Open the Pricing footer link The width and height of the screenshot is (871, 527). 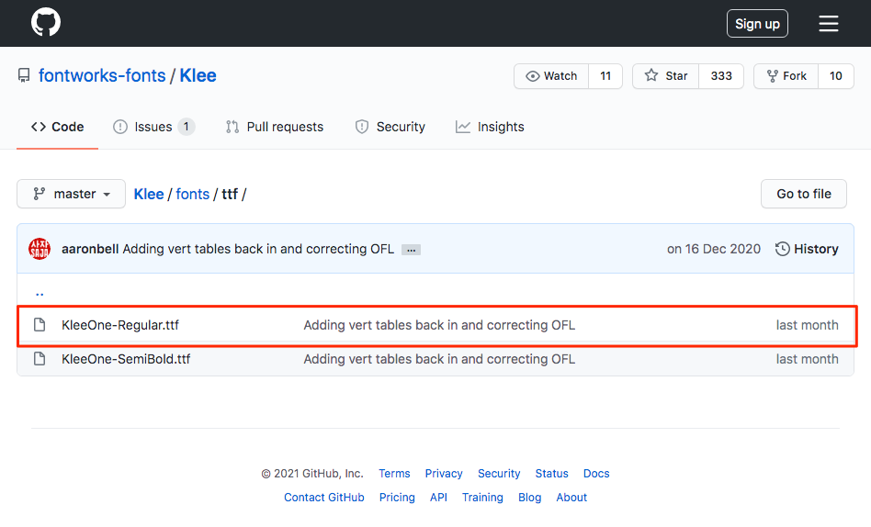click(397, 498)
